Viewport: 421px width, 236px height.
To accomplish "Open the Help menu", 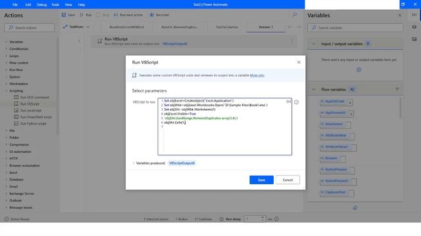I will [82, 5].
